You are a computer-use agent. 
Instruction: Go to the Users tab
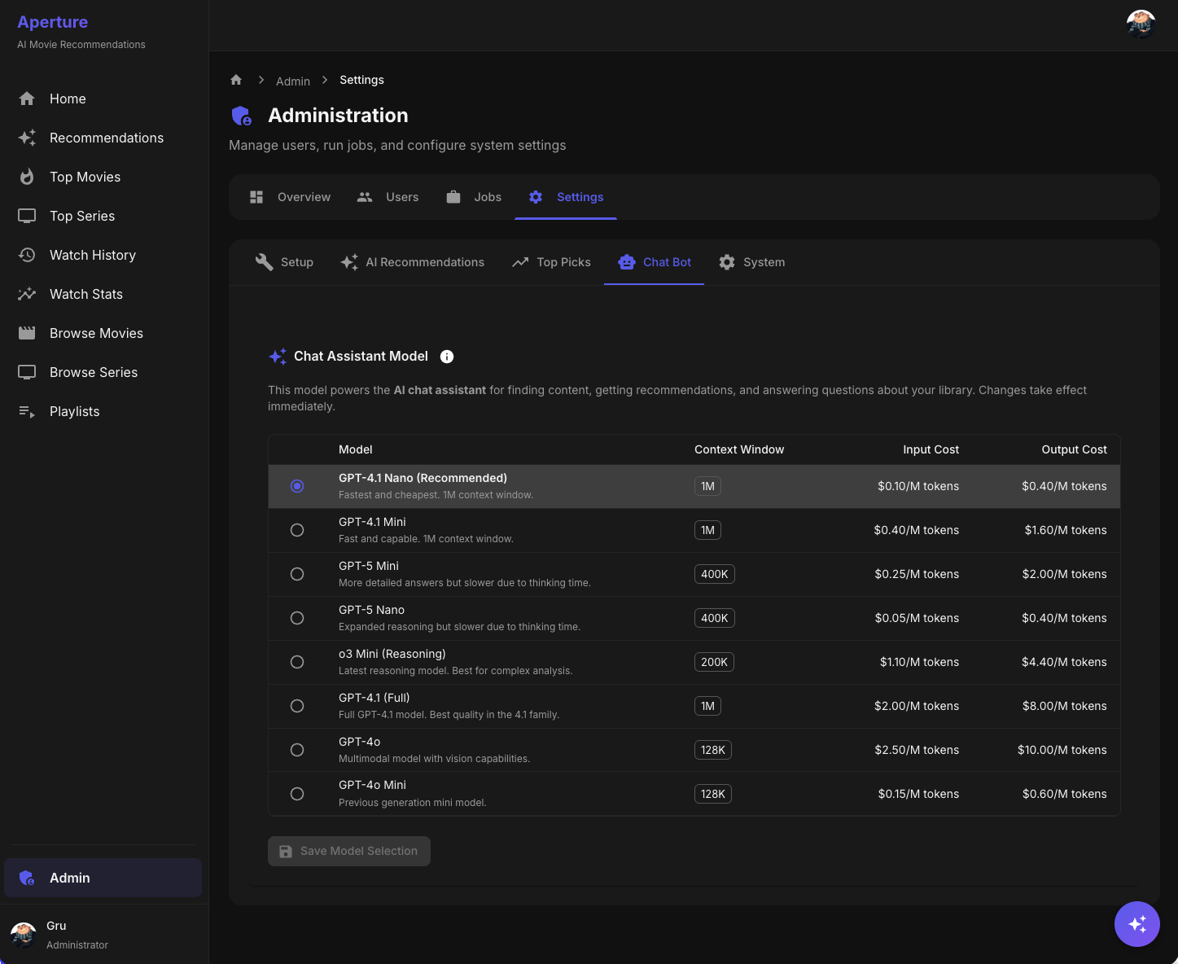coord(388,197)
